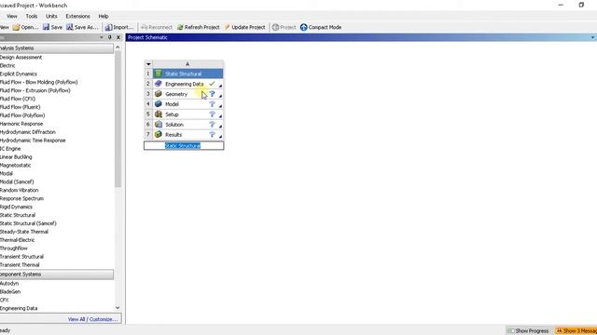Select Steady-State Thermal in Toolbox

pos(24,232)
